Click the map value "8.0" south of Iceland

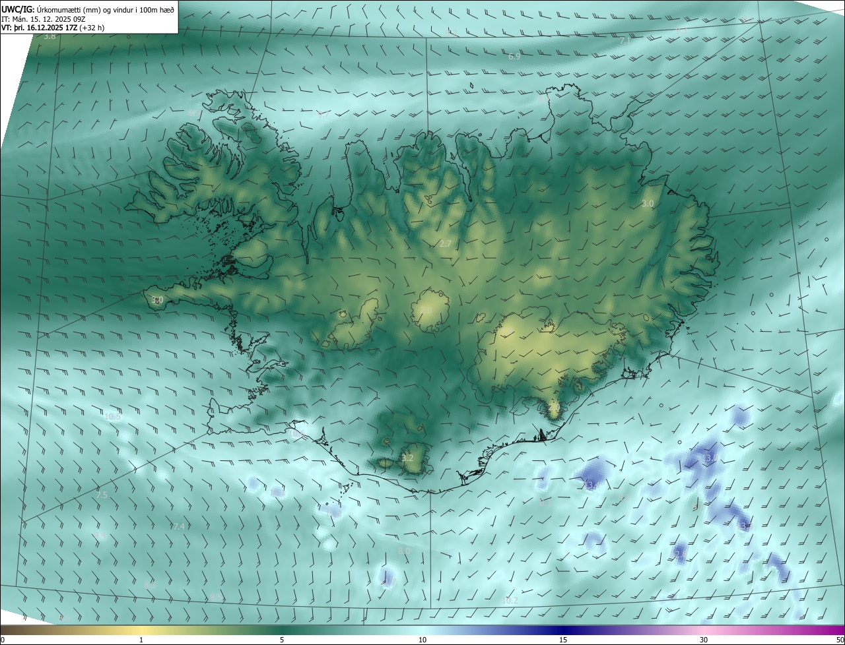[404, 551]
